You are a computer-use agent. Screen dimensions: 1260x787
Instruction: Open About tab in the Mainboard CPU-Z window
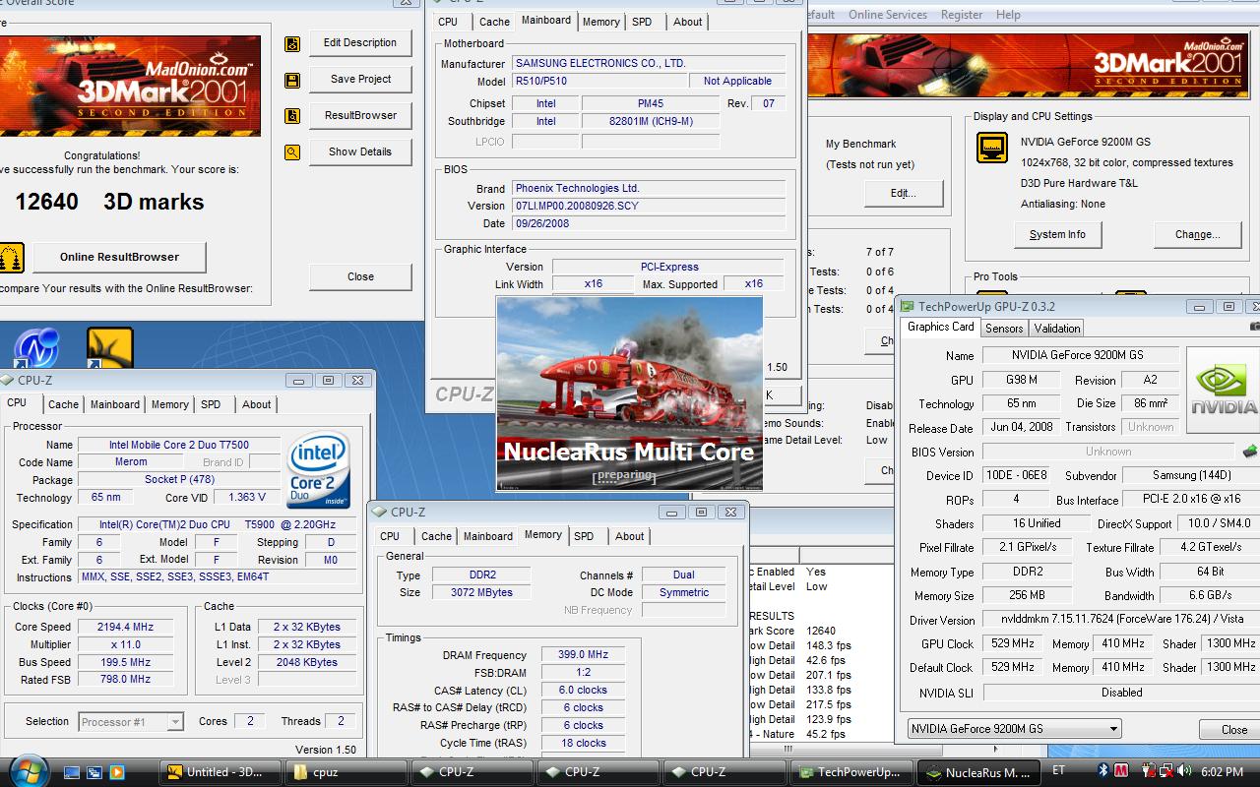coord(687,22)
